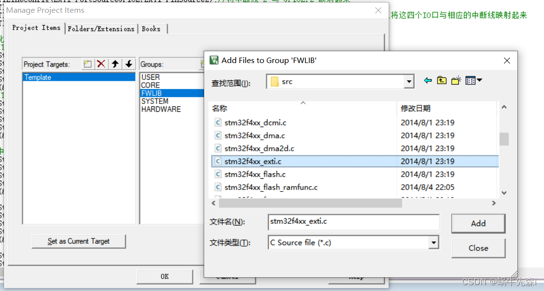Click the 名称 column header
Screen dimensions: 544x291
click(x=304, y=108)
